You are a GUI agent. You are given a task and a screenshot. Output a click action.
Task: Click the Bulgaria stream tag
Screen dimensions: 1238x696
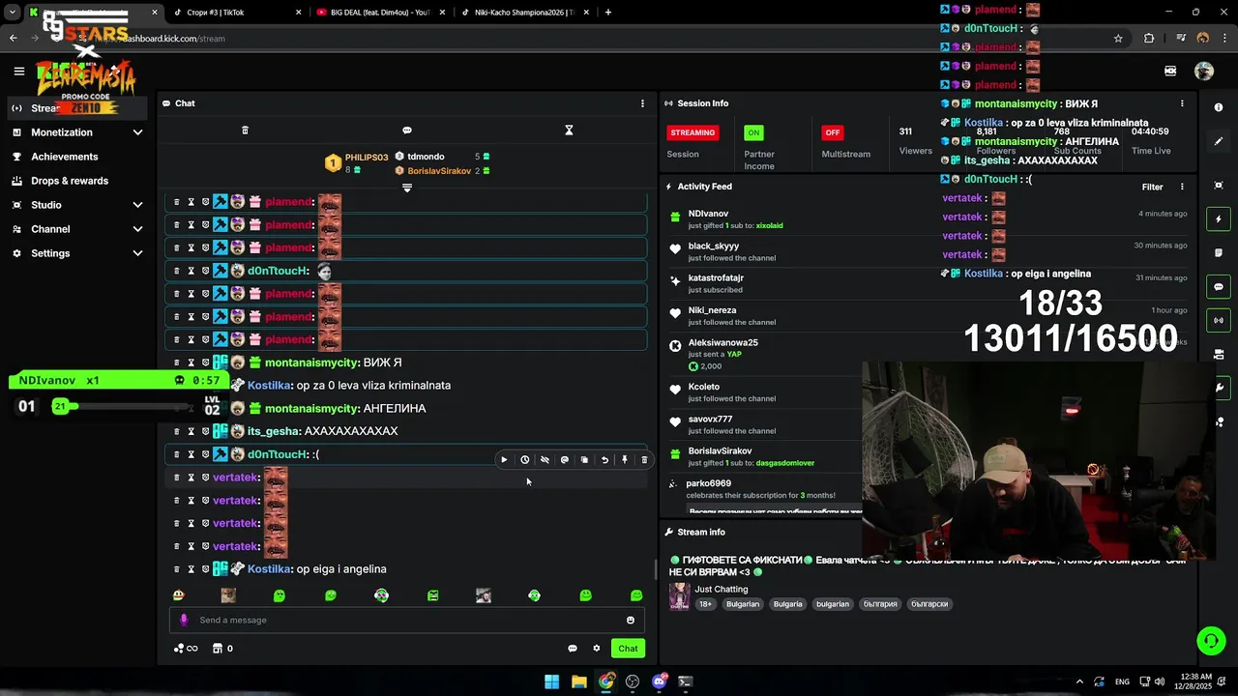tap(787, 604)
